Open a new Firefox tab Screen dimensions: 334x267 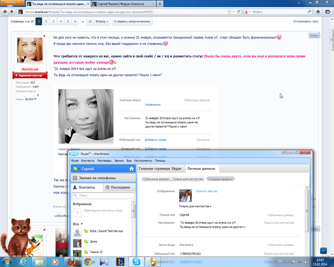pos(160,4)
